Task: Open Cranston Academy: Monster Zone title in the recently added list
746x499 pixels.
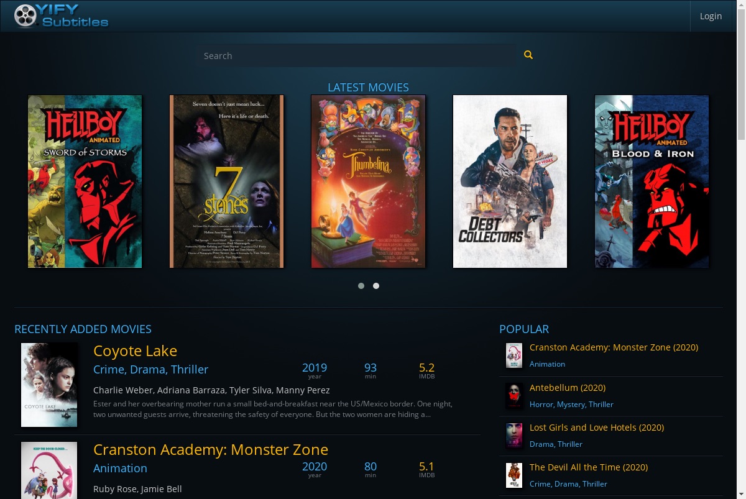Action: point(211,450)
